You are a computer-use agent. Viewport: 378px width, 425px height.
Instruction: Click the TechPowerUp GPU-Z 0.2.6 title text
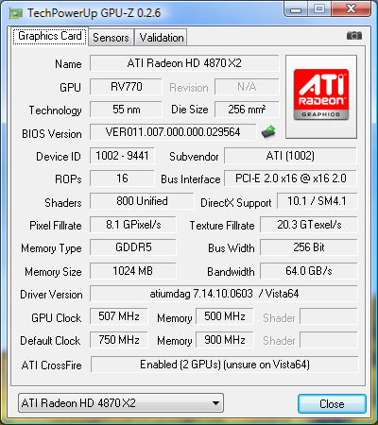tap(94, 13)
